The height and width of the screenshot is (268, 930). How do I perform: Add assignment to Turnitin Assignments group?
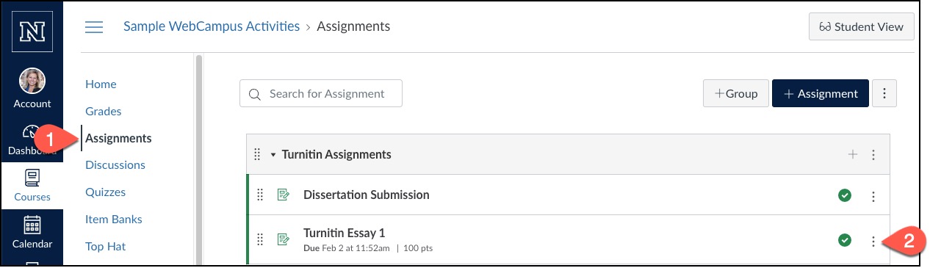point(853,154)
